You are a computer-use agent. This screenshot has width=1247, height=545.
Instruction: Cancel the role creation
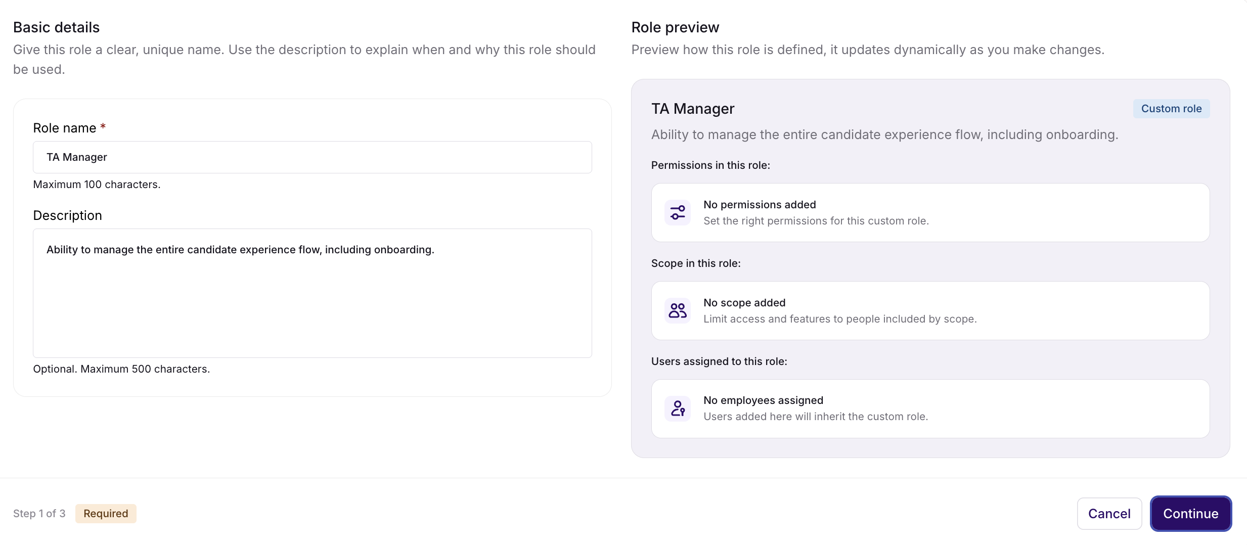coord(1109,514)
